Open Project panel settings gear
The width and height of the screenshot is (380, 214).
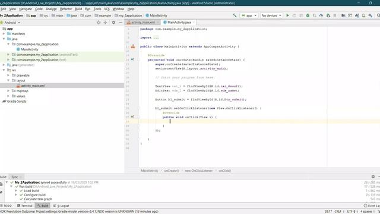click(113, 23)
